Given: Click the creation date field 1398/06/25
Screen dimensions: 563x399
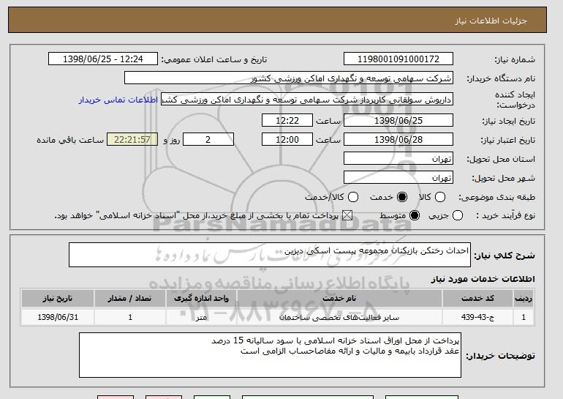Looking at the screenshot, I should (398, 120).
